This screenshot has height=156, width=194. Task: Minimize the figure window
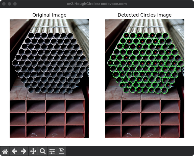pyautogui.click(x=10, y=4)
